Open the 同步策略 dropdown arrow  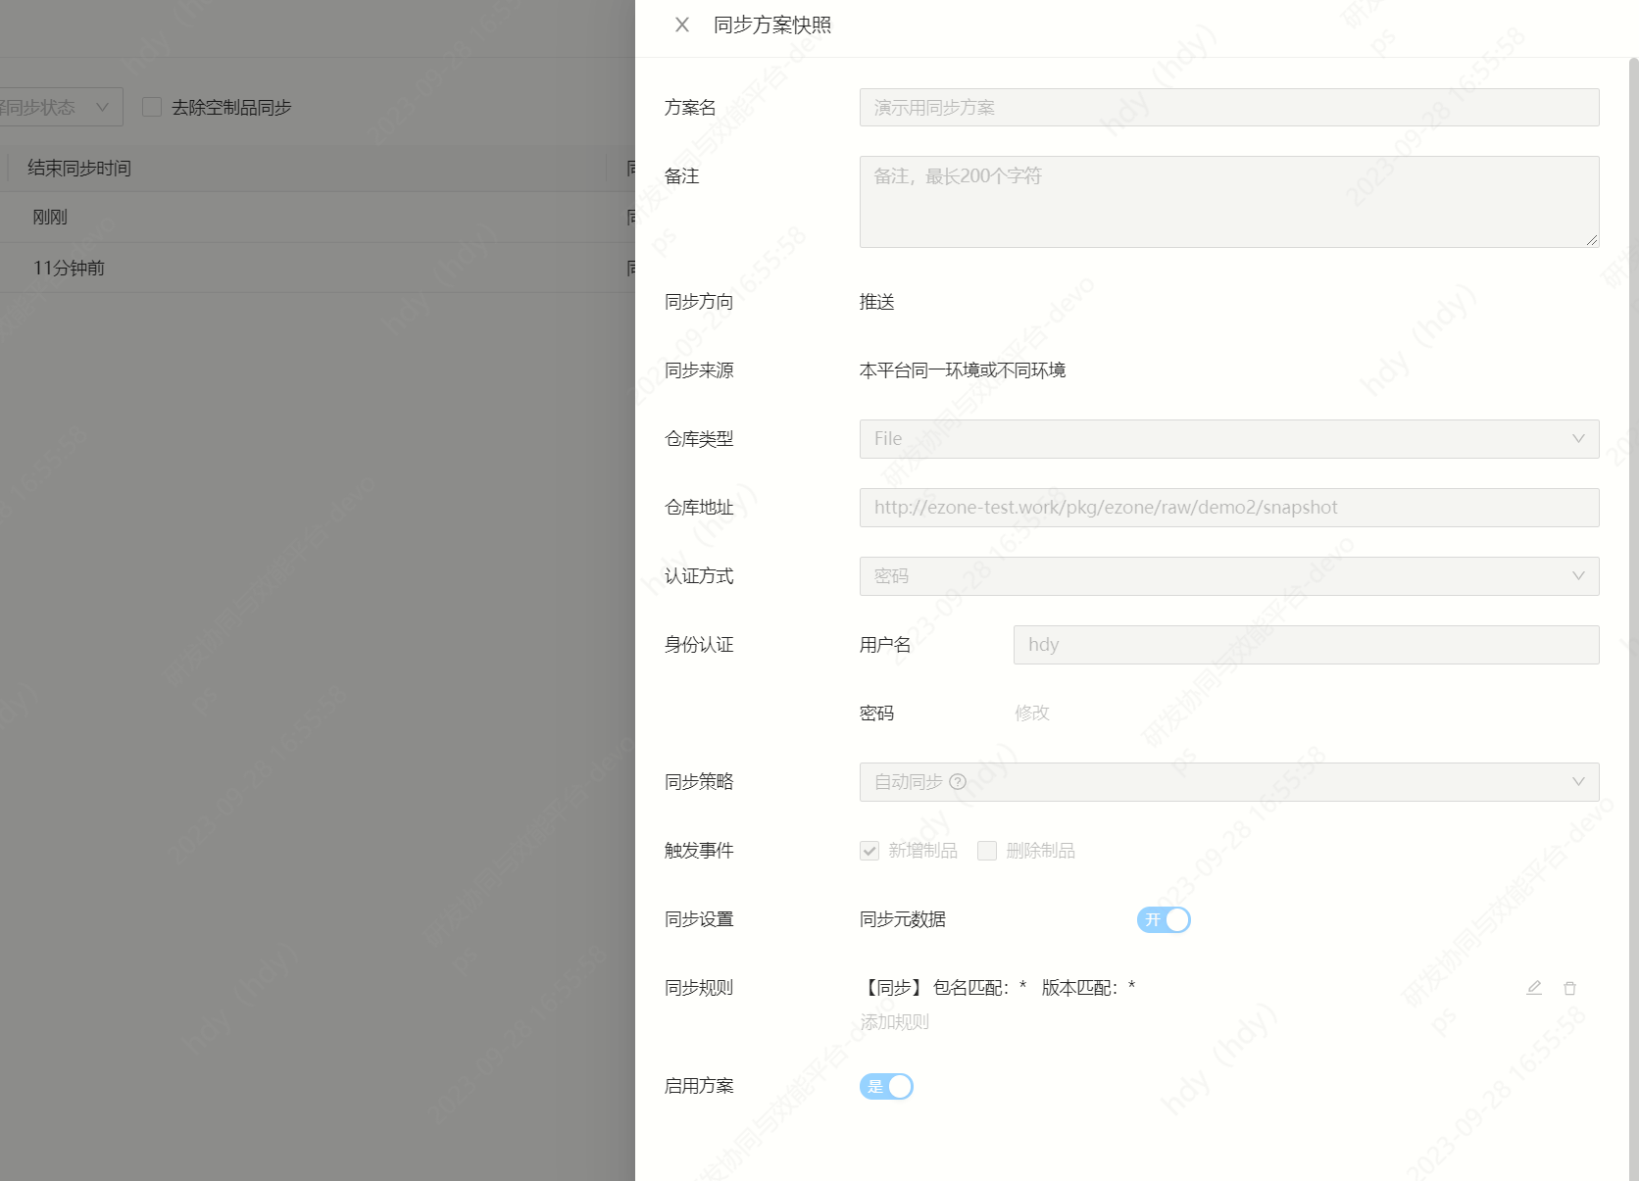coord(1577,782)
